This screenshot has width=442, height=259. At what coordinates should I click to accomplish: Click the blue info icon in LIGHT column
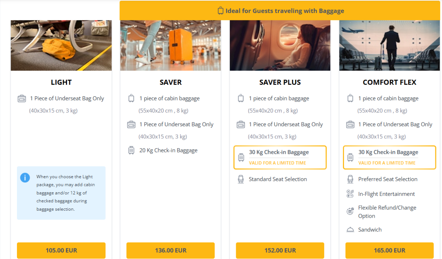pyautogui.click(x=25, y=177)
